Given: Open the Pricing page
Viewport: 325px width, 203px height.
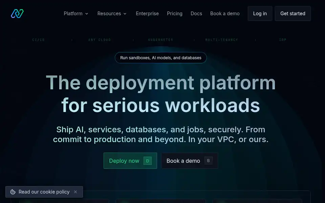Looking at the screenshot, I should tap(175, 14).
